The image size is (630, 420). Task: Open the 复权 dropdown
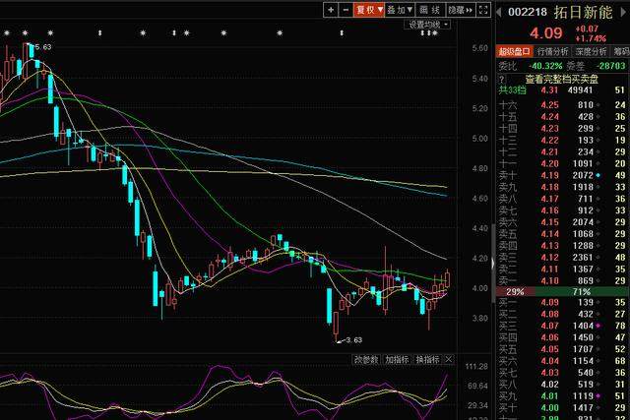[x=369, y=10]
